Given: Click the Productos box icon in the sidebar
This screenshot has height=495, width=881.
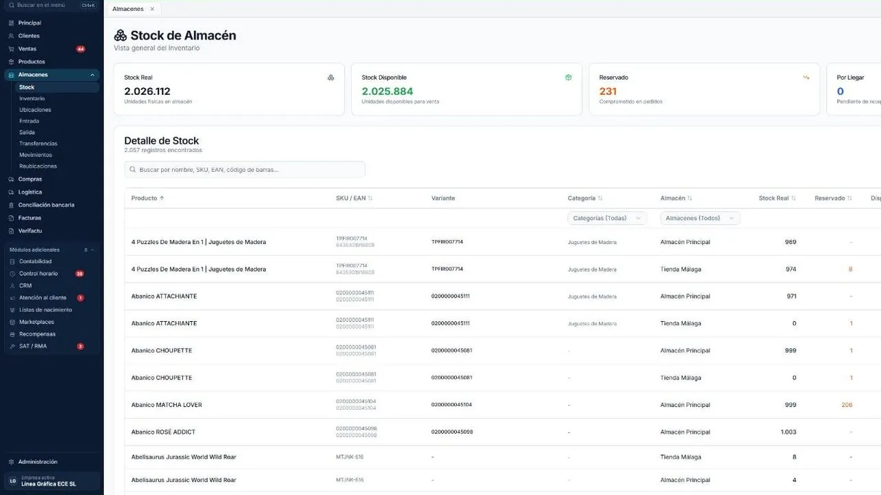Looking at the screenshot, I should pos(11,62).
